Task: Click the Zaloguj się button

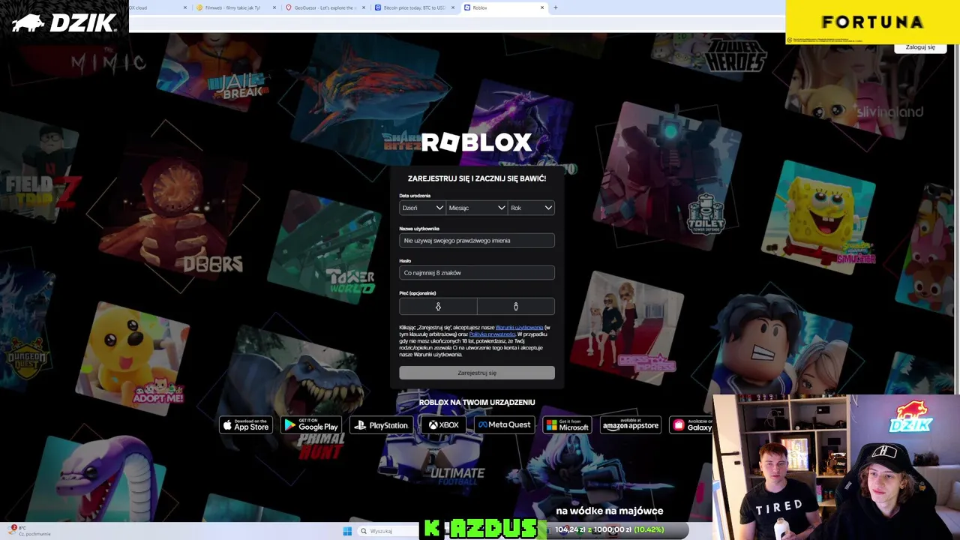Action: [920, 47]
